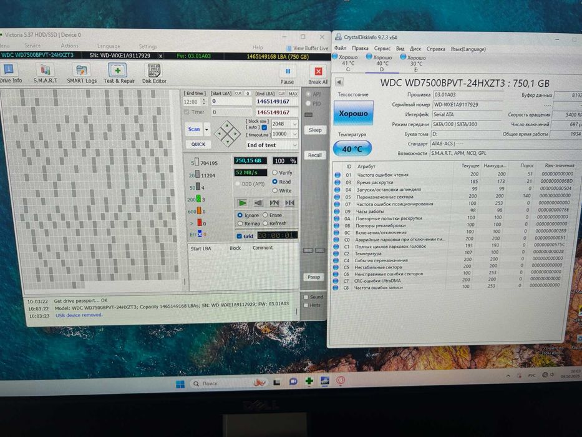Toggle the block size auto checkbox

(264, 127)
